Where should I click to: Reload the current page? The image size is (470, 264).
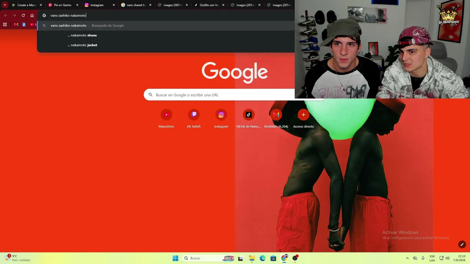(x=23, y=15)
